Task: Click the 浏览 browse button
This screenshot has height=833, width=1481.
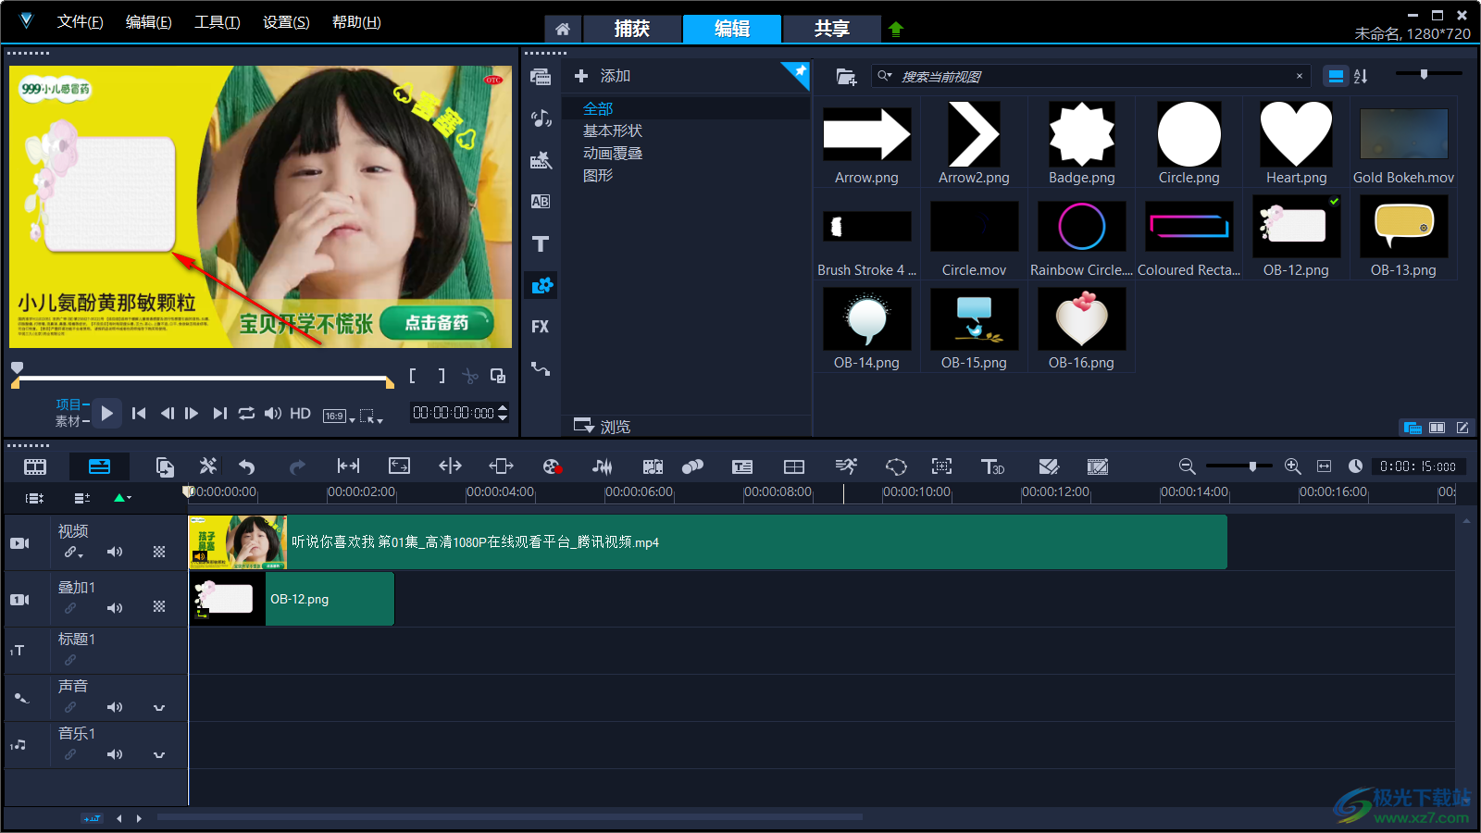Action: click(x=603, y=427)
